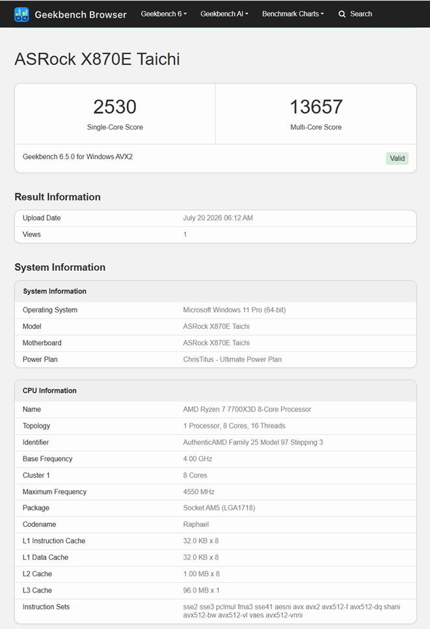Click the L1 Data Cache label
This screenshot has width=430, height=629.
(46, 557)
